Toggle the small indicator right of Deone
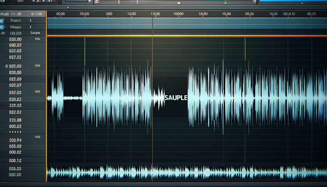The image size is (327, 187). 31,20
